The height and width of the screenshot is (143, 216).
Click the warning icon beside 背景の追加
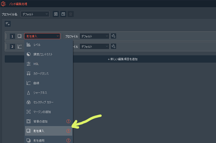[x=68, y=121]
